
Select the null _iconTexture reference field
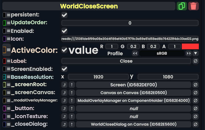coord(134,116)
